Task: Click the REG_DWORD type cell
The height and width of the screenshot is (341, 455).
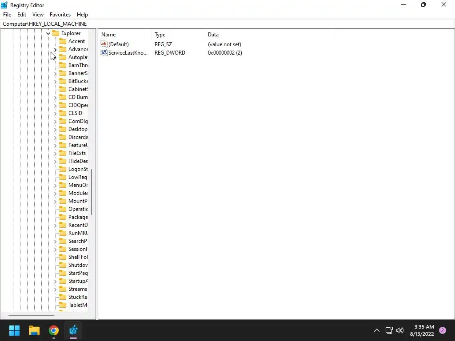Action: [170, 53]
